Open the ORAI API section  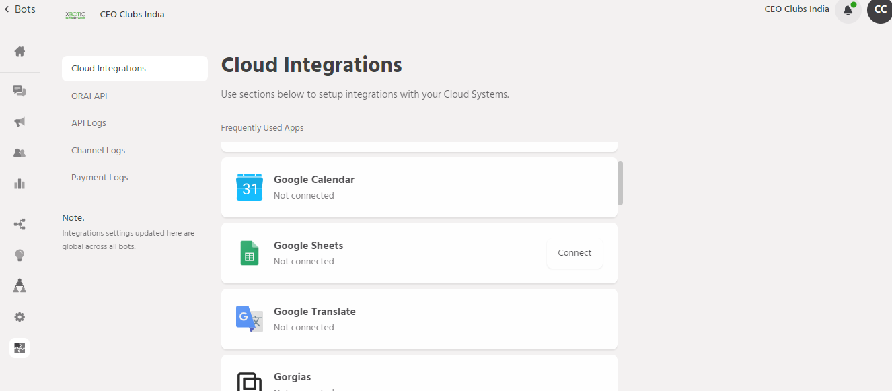point(89,96)
